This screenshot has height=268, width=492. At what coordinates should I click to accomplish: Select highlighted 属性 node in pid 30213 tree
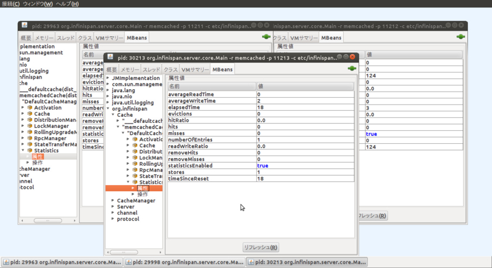click(x=143, y=188)
